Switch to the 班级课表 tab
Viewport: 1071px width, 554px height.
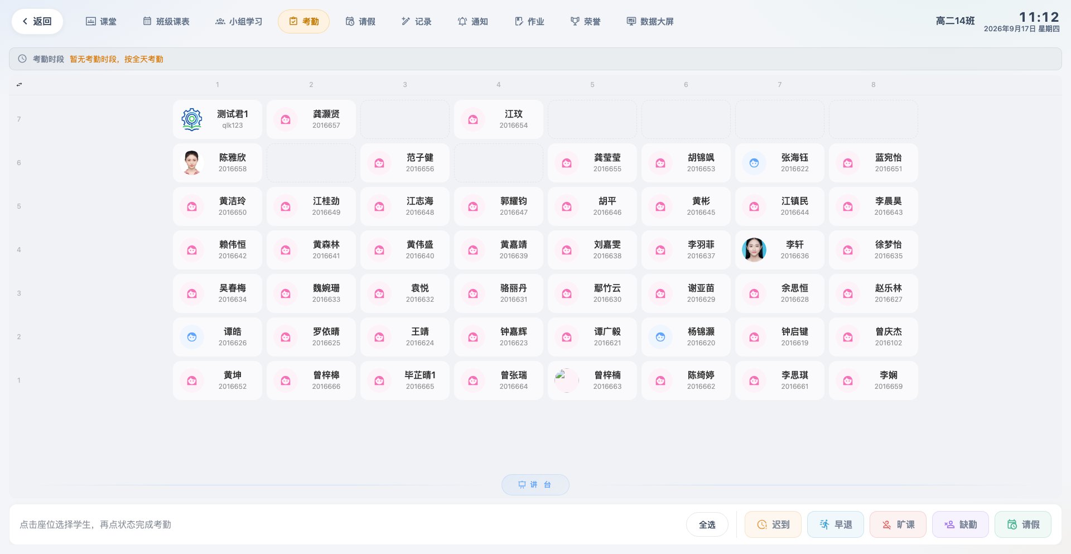click(166, 22)
